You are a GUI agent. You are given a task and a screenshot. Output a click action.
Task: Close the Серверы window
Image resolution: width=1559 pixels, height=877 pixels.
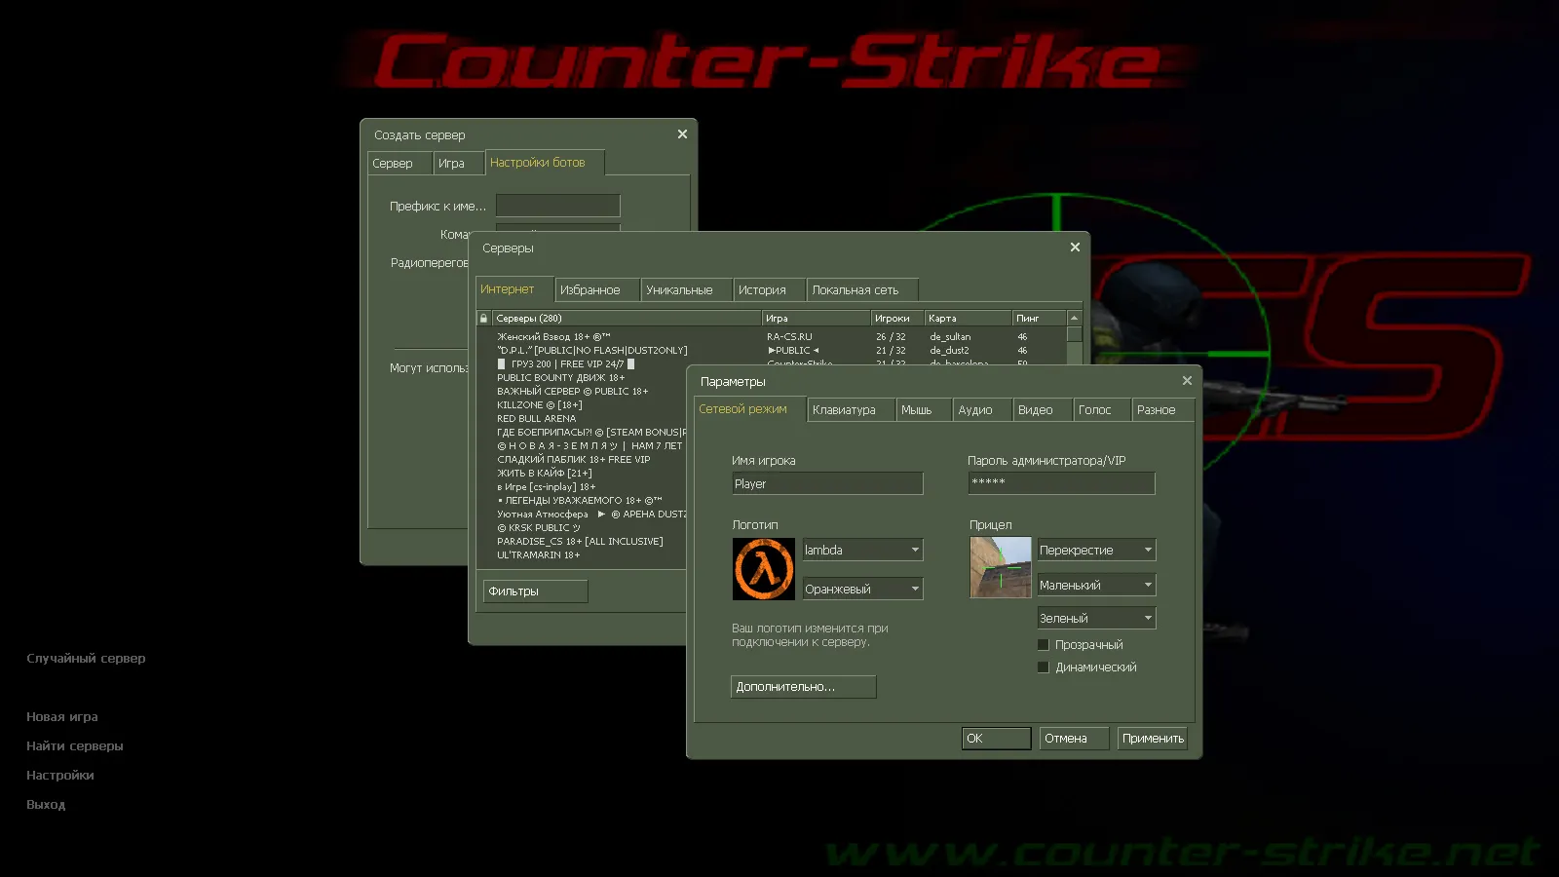point(1075,248)
